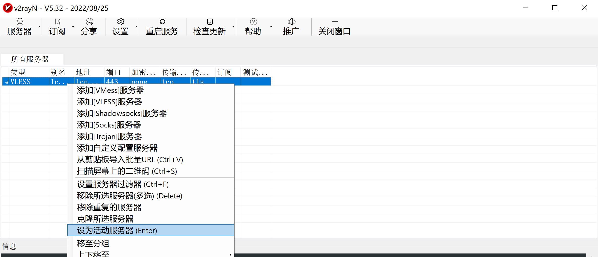Choose 添加[VMess]服务器 from context menu
598x257 pixels.
(151, 90)
